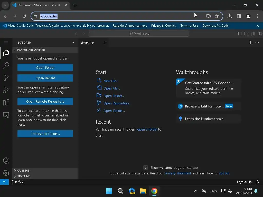The image size is (263, 197).
Task: View site information icon
Action: point(35,16)
